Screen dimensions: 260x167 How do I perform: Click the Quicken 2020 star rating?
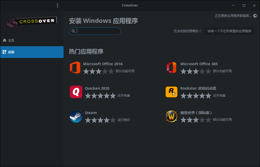click(x=100, y=96)
